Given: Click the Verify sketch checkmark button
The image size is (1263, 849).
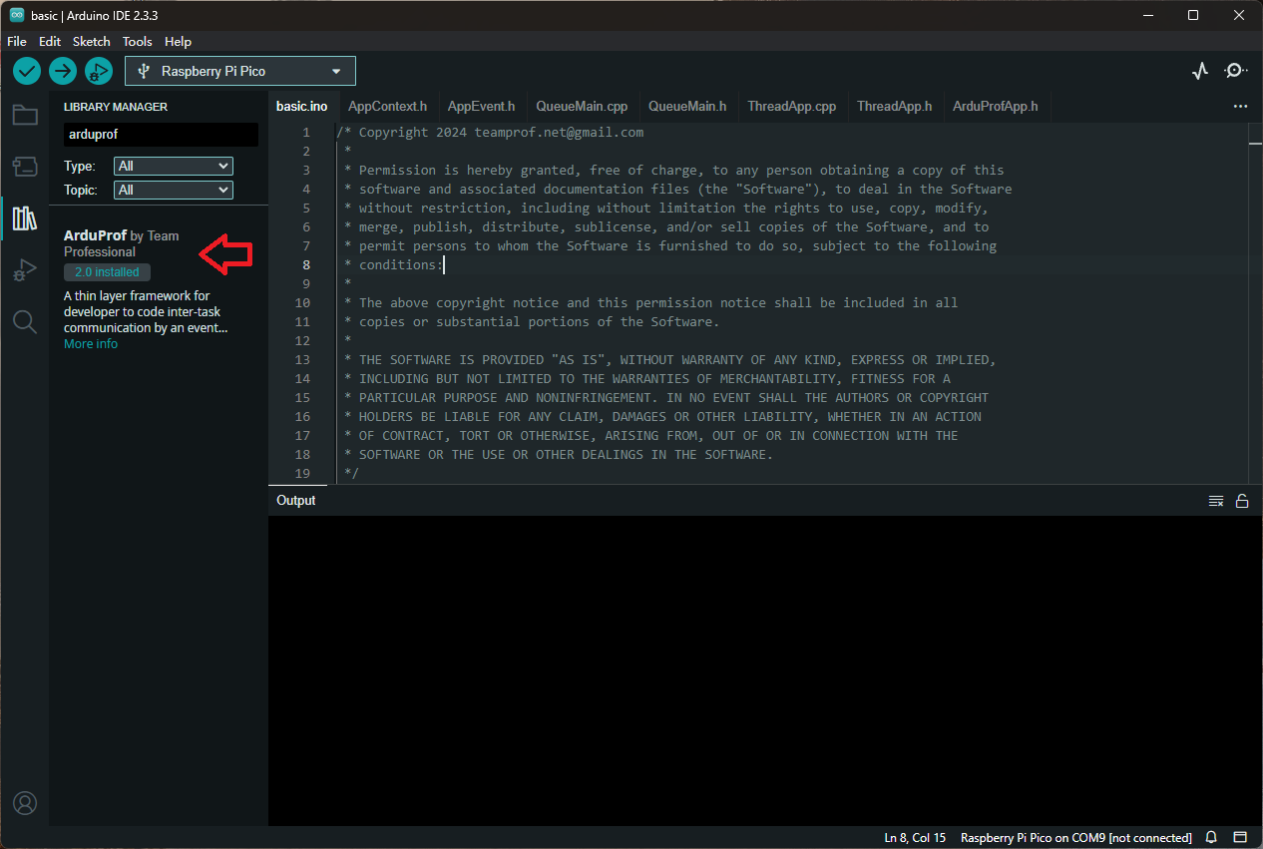Looking at the screenshot, I should [27, 71].
